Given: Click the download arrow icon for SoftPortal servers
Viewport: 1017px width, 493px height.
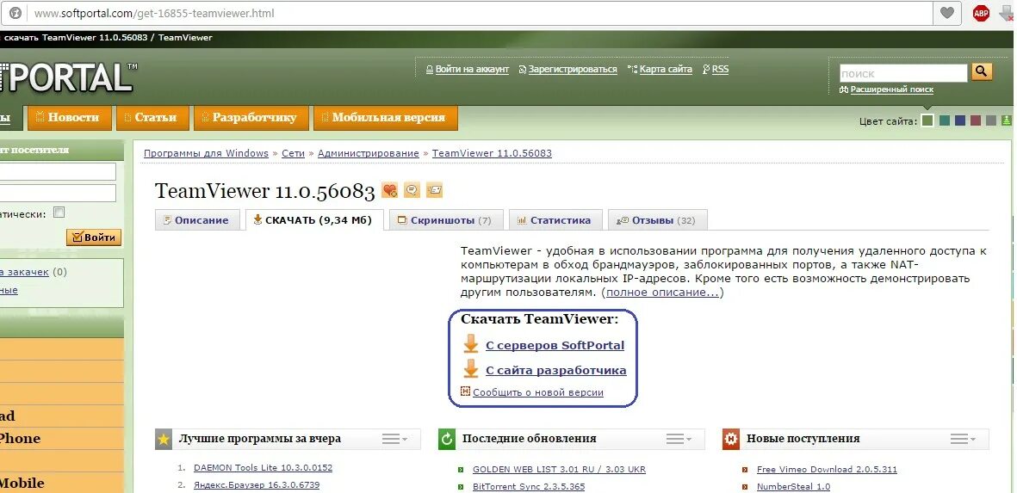Looking at the screenshot, I should (x=471, y=345).
